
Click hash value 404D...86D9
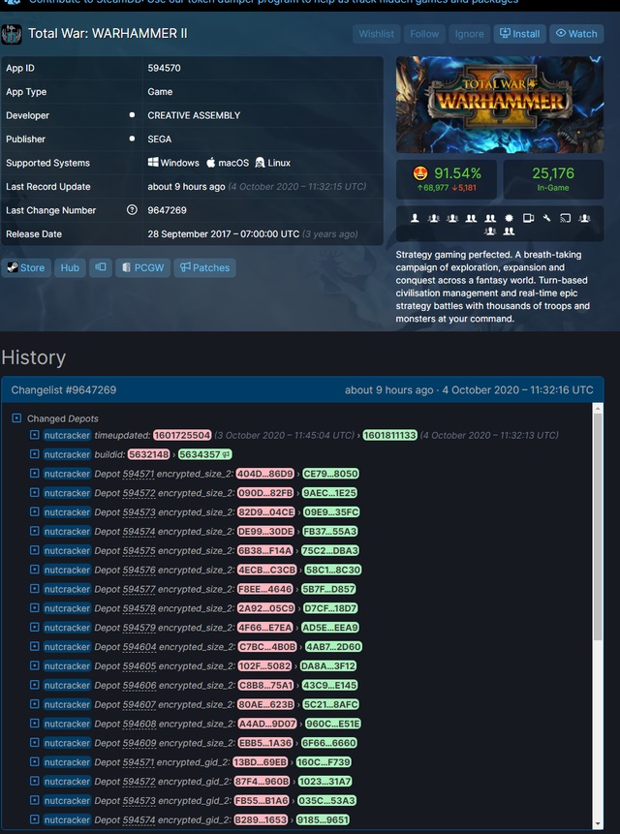(264, 474)
